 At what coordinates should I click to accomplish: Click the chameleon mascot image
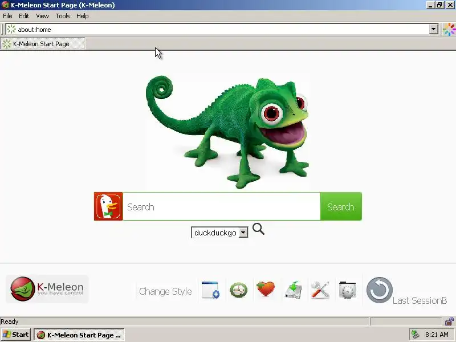pyautogui.click(x=227, y=132)
